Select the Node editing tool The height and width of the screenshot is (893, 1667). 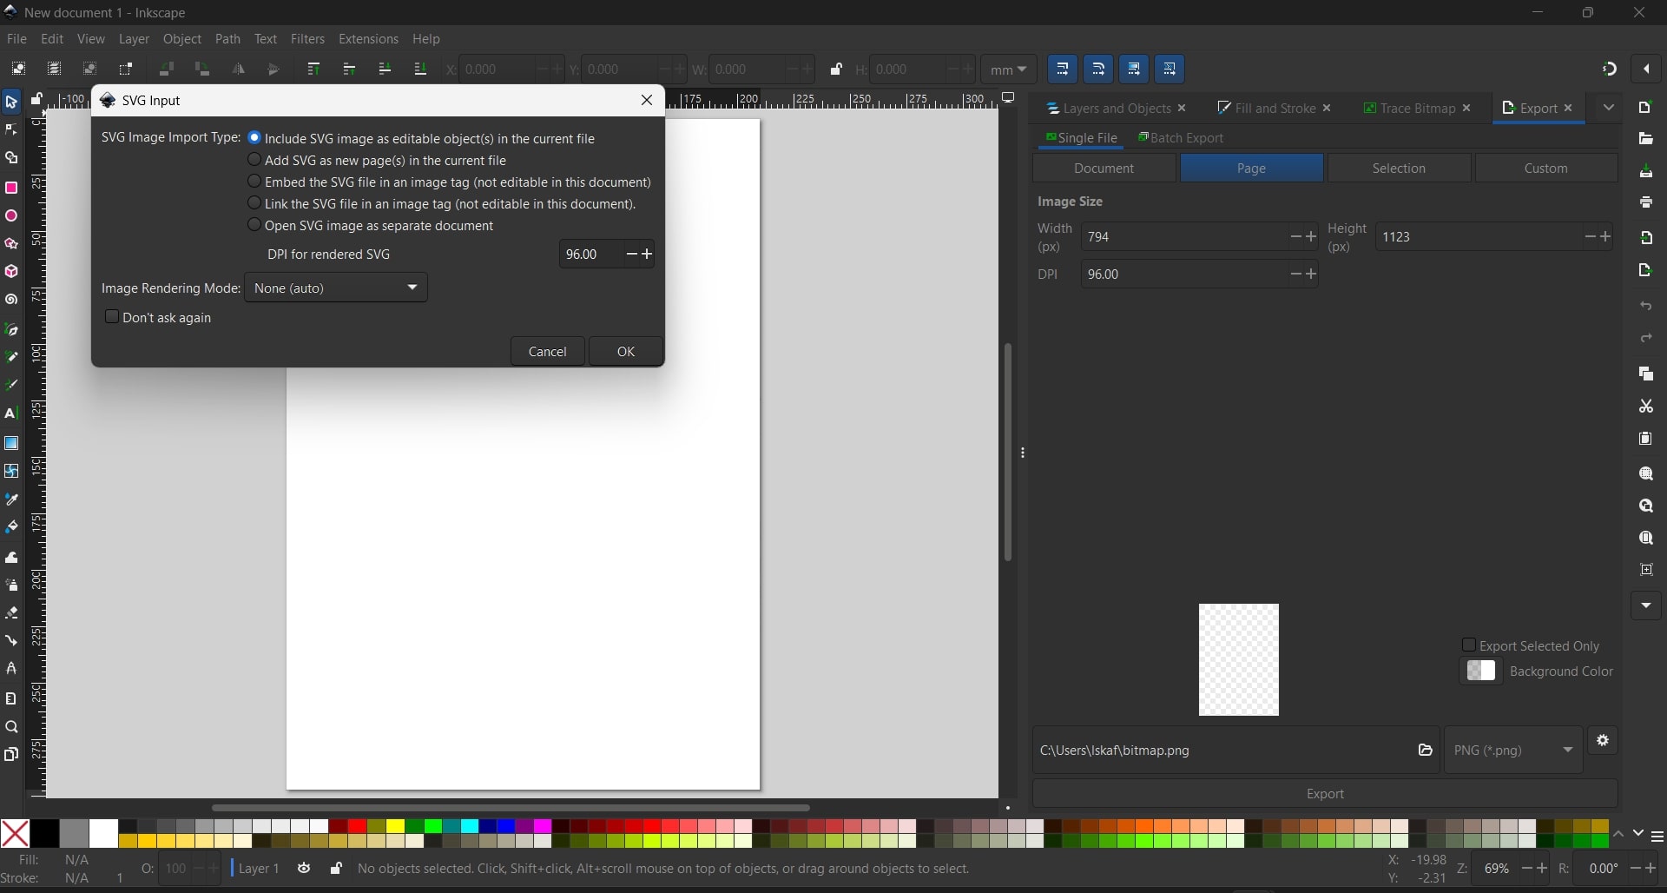(11, 130)
